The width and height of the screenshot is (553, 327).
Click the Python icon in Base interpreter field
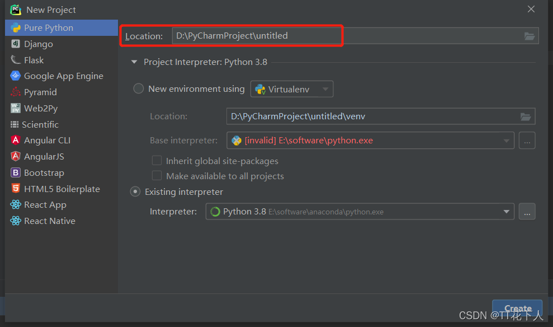(237, 141)
